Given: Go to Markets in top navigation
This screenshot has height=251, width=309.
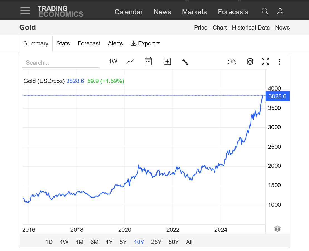Looking at the screenshot, I should click(x=194, y=12).
